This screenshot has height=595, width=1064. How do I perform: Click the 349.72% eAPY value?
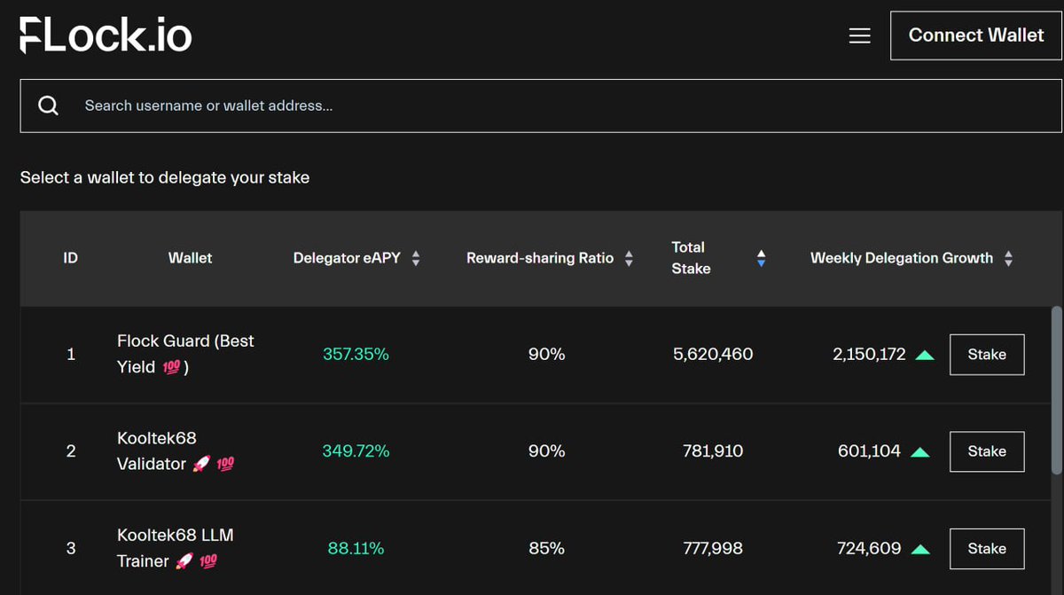(356, 451)
